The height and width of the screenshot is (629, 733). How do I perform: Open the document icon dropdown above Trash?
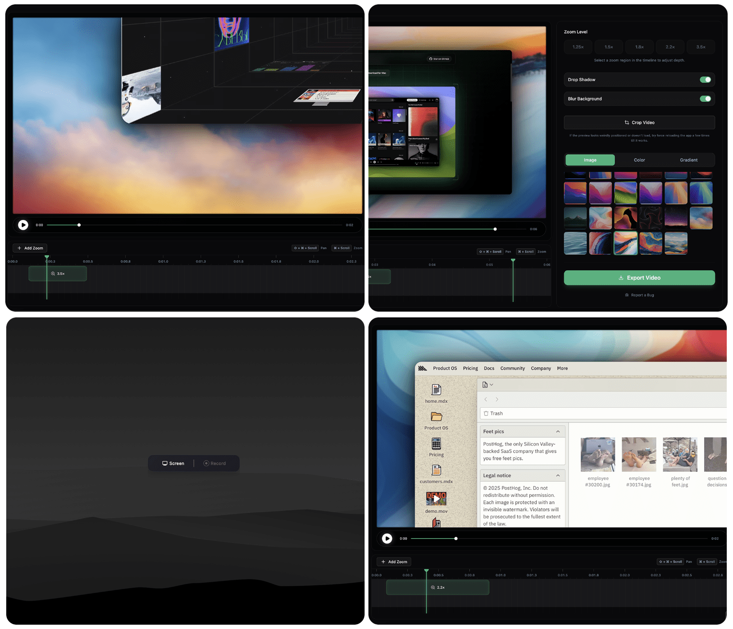coord(488,385)
